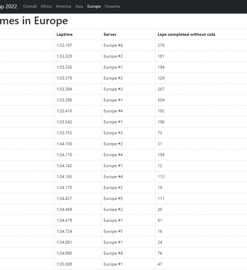Click the page heading ending in Europe
Image resolution: width=247 pixels, height=270 pixels.
point(34,21)
